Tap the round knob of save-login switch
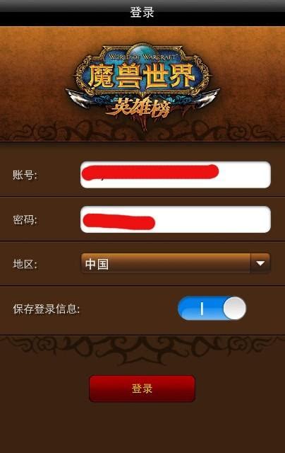This screenshot has width=285, height=453. tap(235, 309)
